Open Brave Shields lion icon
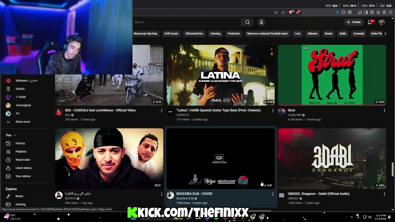395x222 pixels. click(x=290, y=12)
